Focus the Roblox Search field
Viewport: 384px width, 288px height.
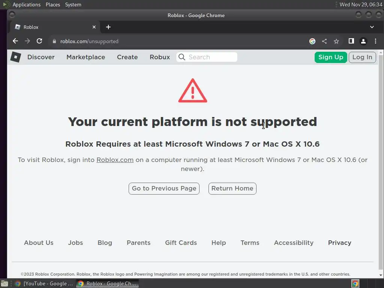[x=207, y=57]
